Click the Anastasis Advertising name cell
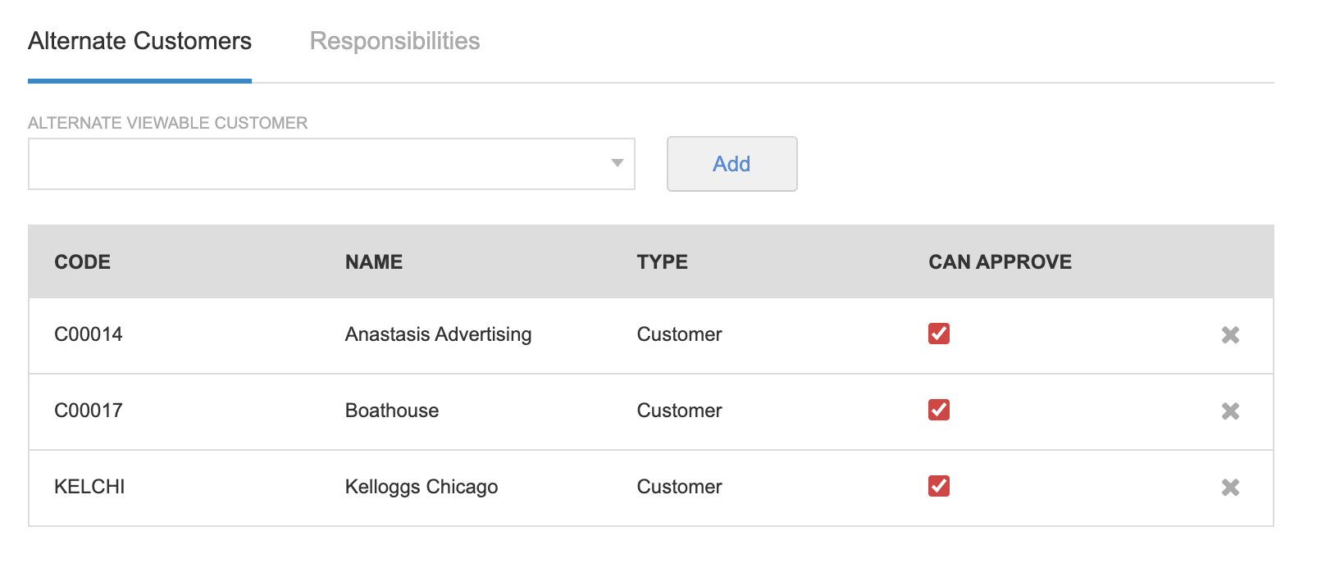Image resolution: width=1340 pixels, height=572 pixels. (x=438, y=334)
